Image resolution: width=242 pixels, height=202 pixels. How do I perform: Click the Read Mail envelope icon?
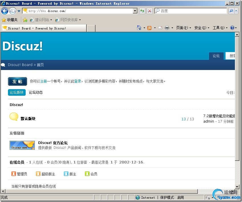click(160, 28)
